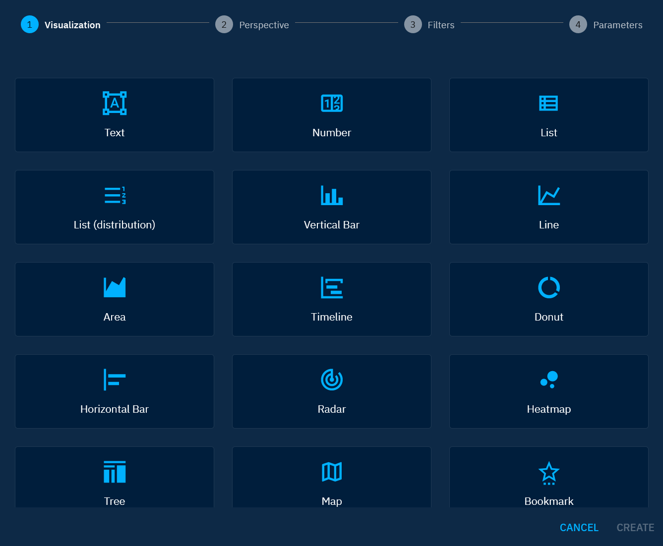Choose the Vertical Bar chart icon
Image resolution: width=663 pixels, height=546 pixels.
(332, 195)
